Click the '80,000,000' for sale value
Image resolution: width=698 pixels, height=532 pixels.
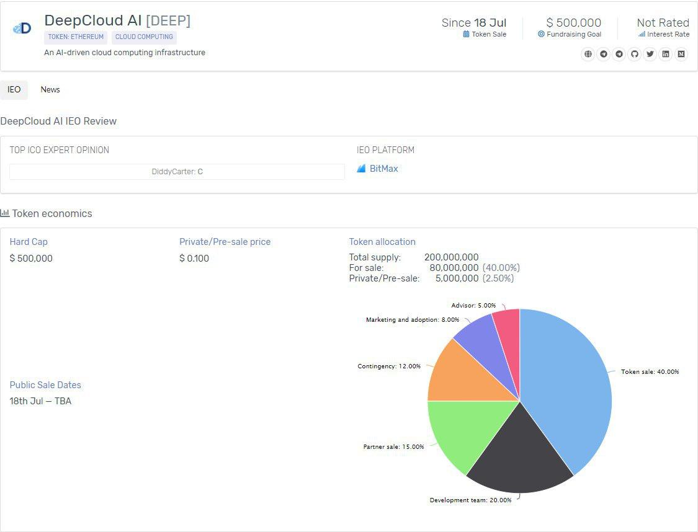click(x=454, y=268)
